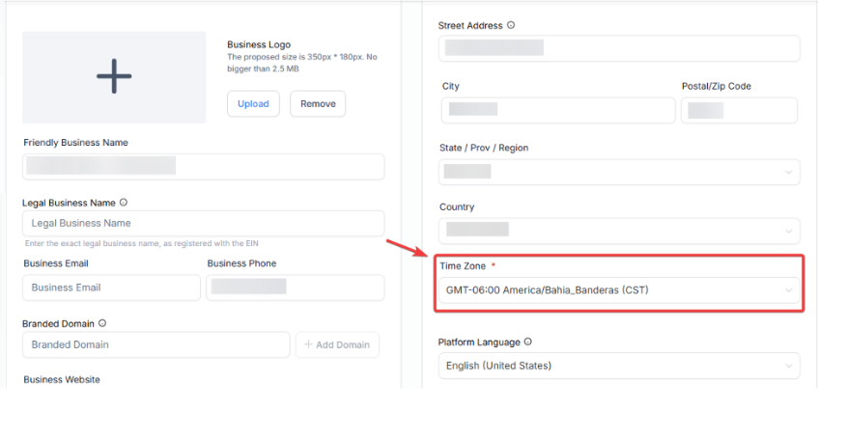
Task: Select the Business Email input
Action: click(111, 288)
